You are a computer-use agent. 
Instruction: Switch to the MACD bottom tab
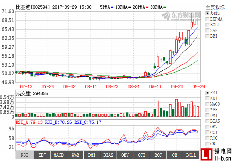point(59,155)
